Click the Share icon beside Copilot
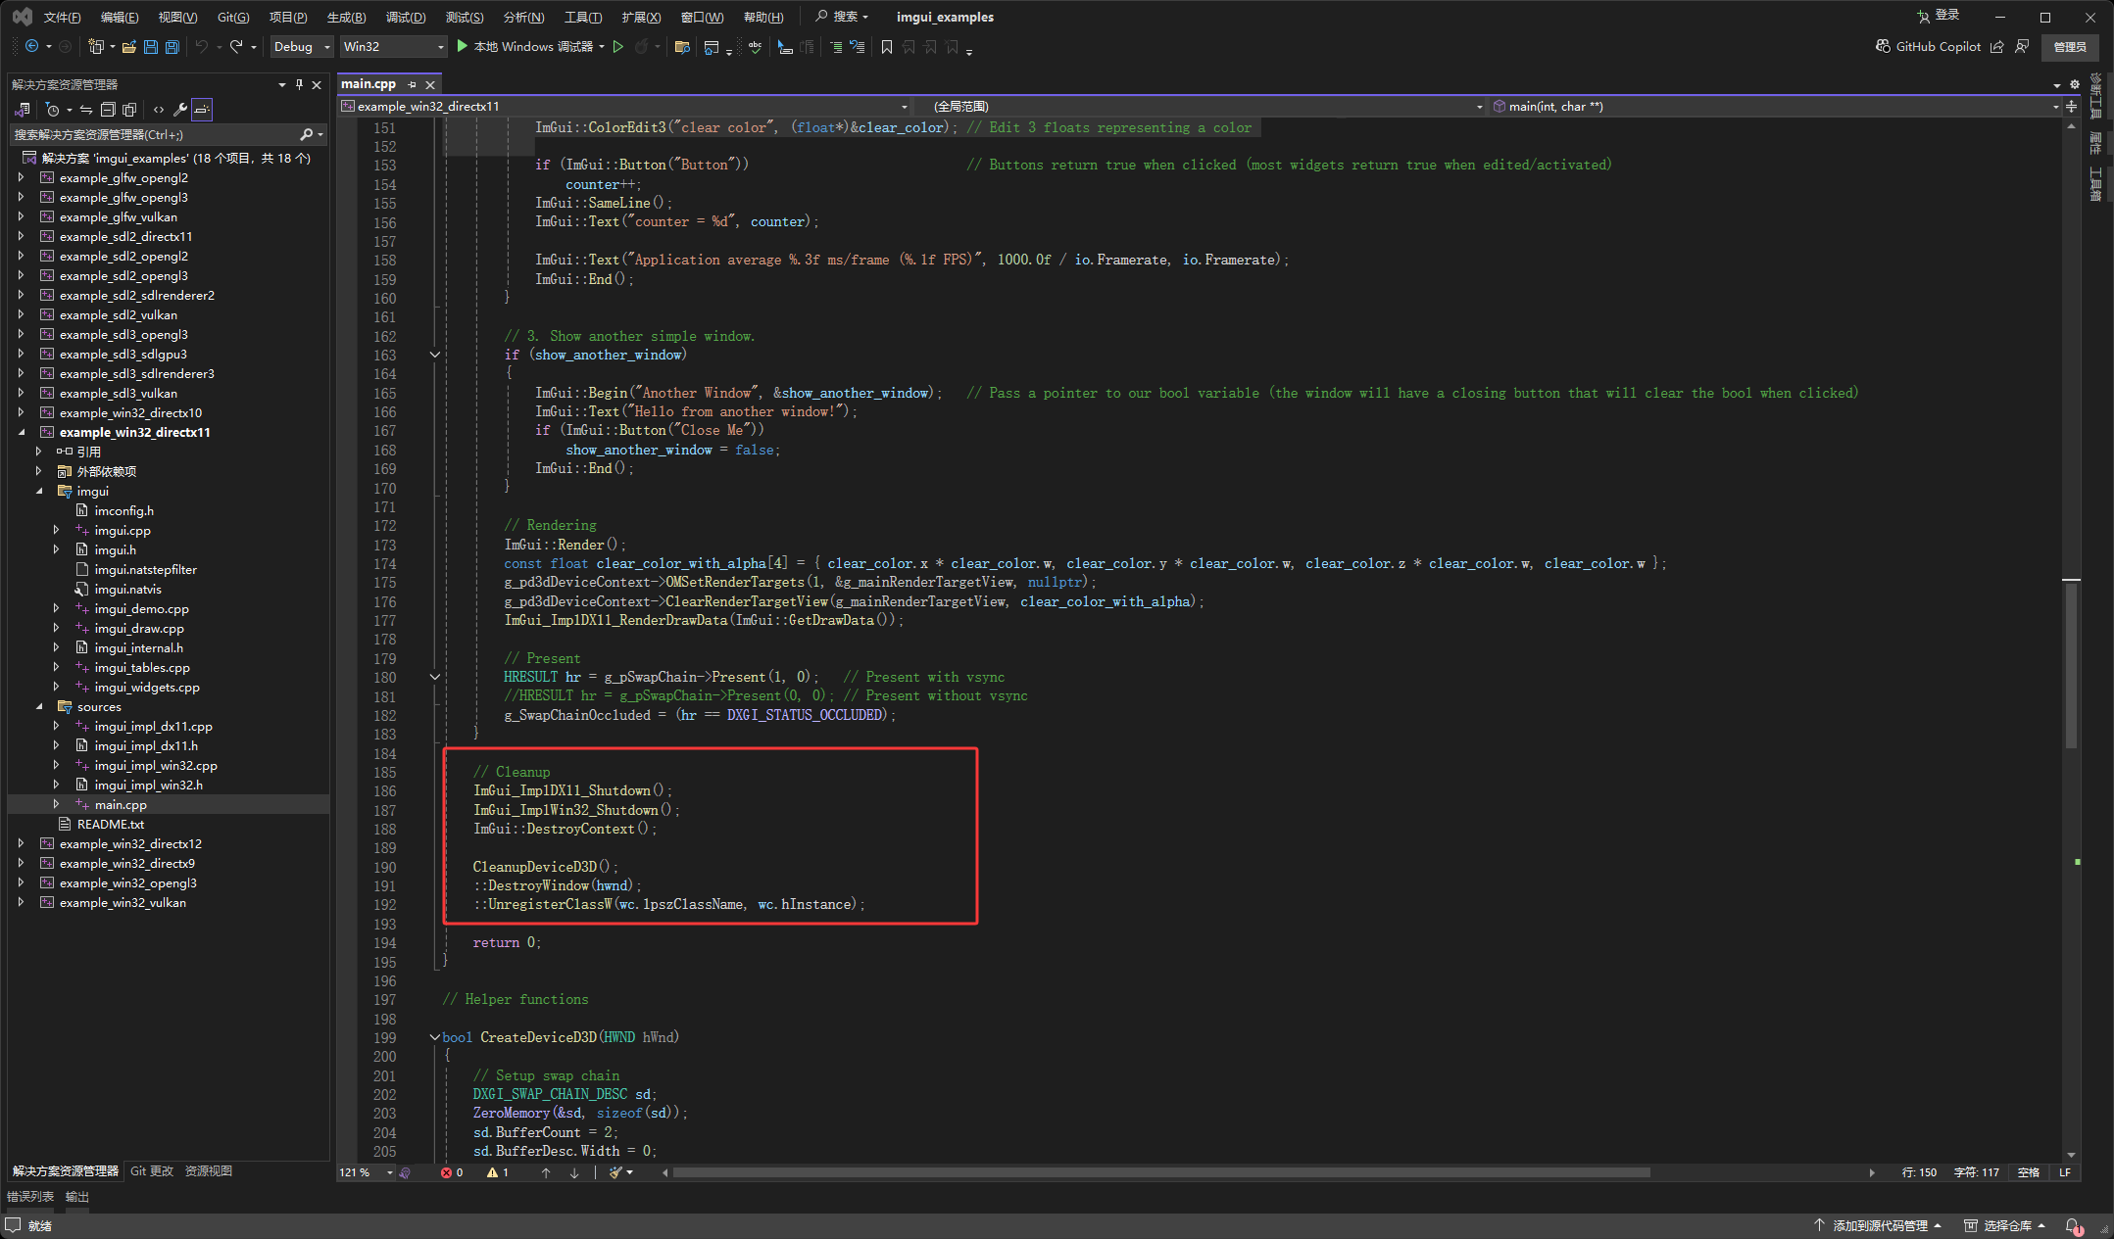 [1996, 47]
